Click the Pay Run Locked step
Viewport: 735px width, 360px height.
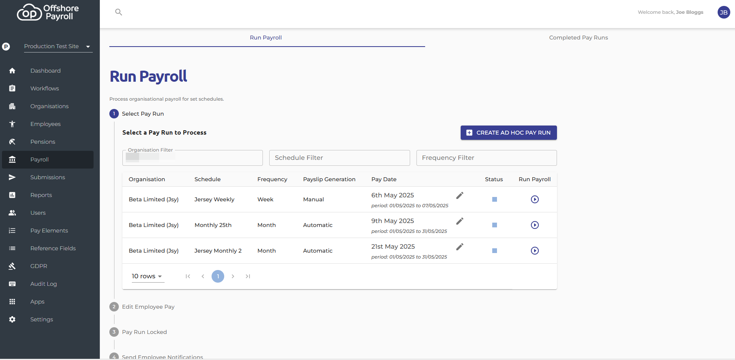click(138, 332)
